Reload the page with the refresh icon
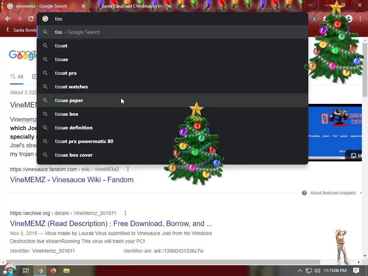Image resolution: width=368 pixels, height=276 pixels. pos(31,19)
